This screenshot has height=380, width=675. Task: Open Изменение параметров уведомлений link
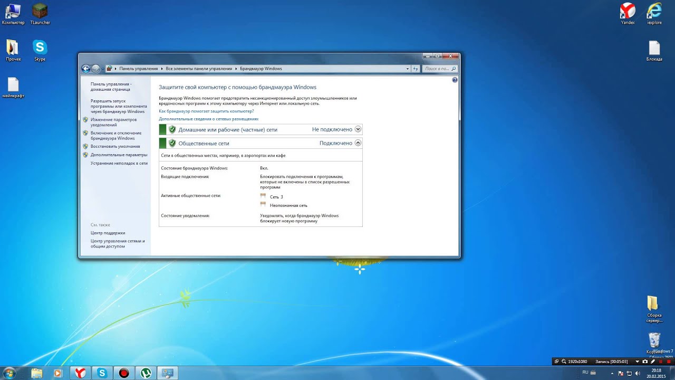(113, 122)
